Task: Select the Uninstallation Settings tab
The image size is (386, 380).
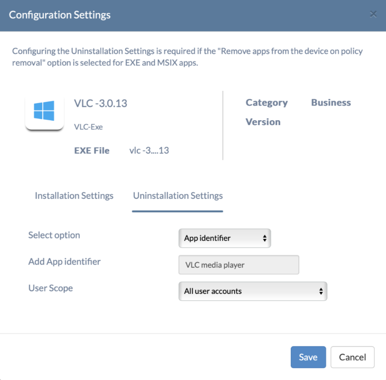Action: coord(178,196)
